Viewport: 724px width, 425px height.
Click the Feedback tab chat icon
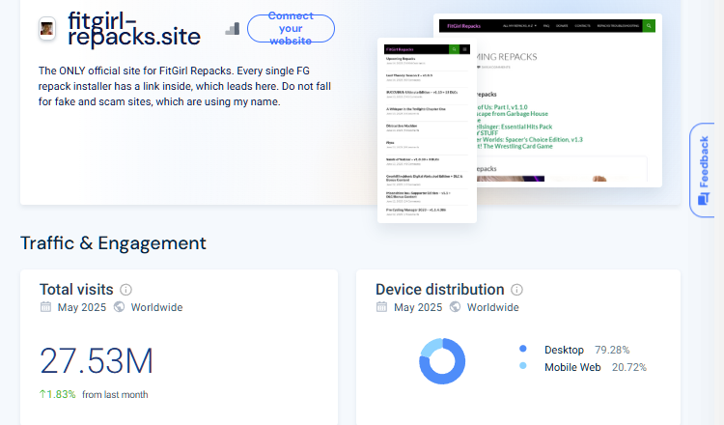click(x=703, y=199)
